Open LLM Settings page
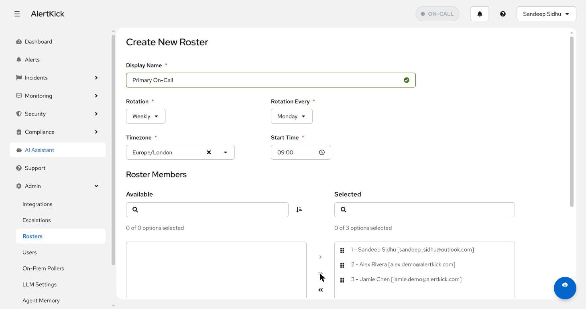Screen dimensions: 586x309 click(61, 285)
